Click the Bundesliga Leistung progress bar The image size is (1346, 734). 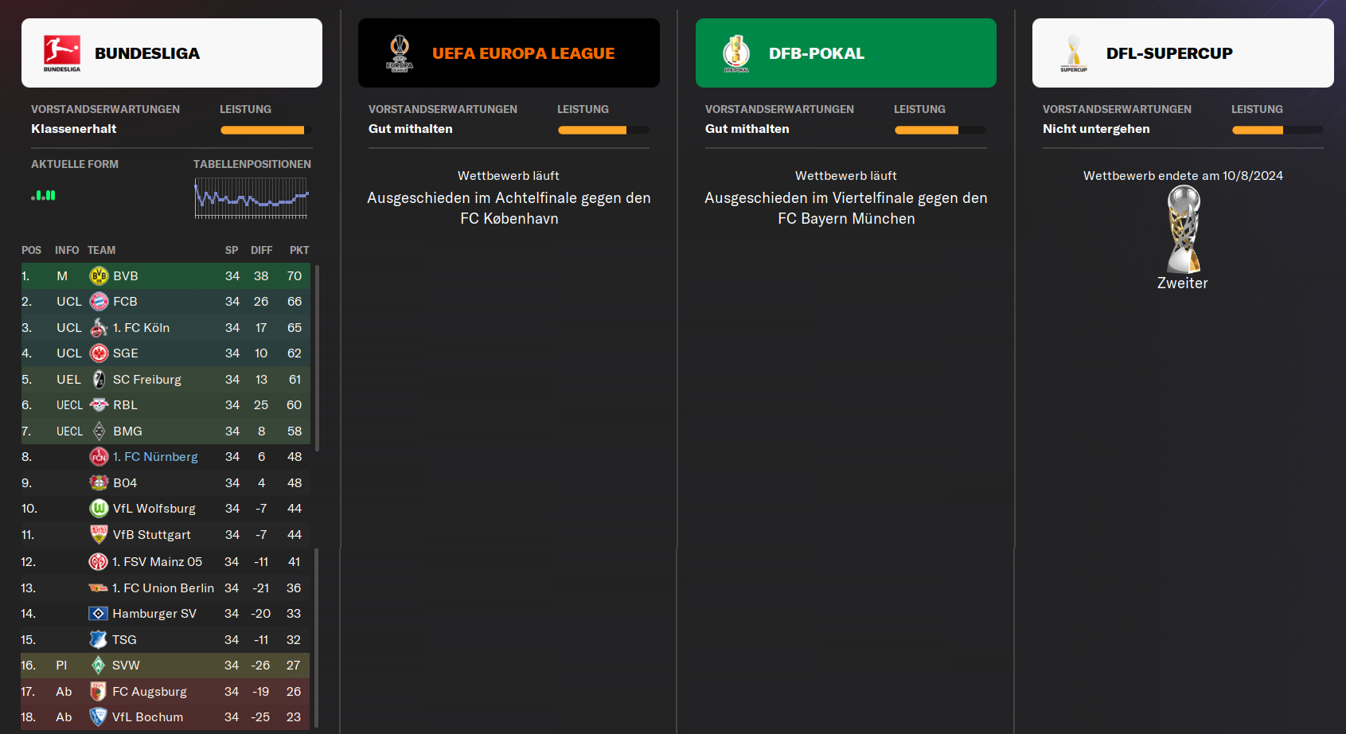coord(263,130)
